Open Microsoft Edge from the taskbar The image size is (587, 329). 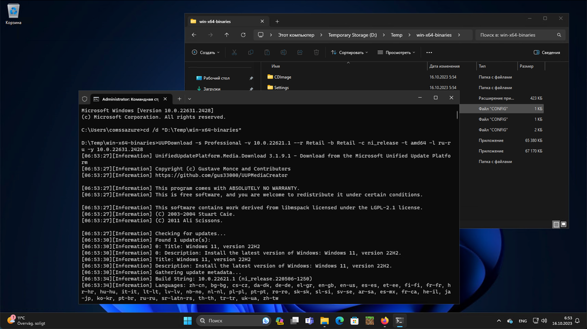[339, 321]
